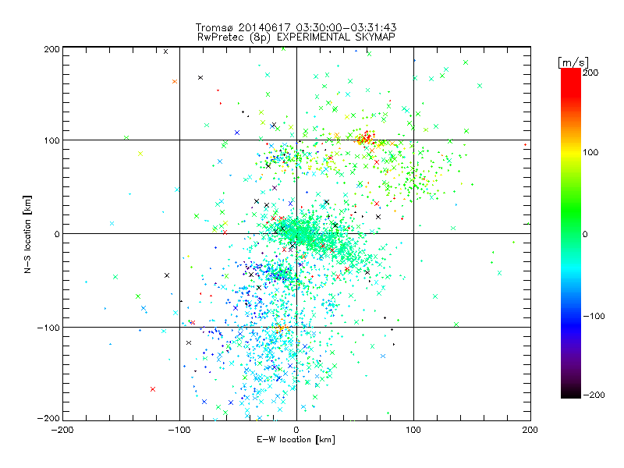The height and width of the screenshot is (468, 624).
Task: Click the y-axis tick label '-100'
Action: point(48,328)
